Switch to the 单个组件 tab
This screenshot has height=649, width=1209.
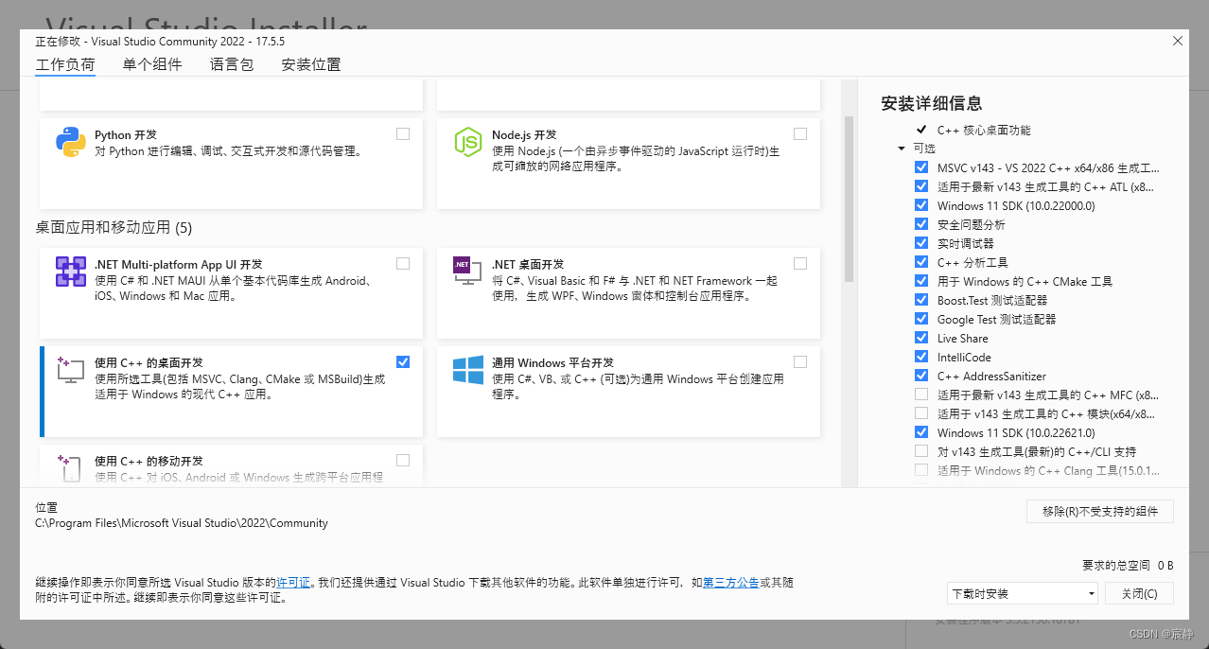152,64
